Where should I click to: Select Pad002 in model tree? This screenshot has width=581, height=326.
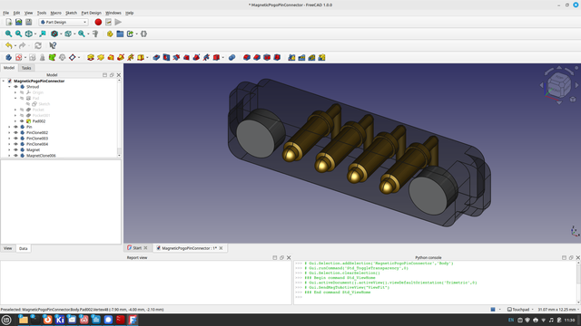(38, 121)
